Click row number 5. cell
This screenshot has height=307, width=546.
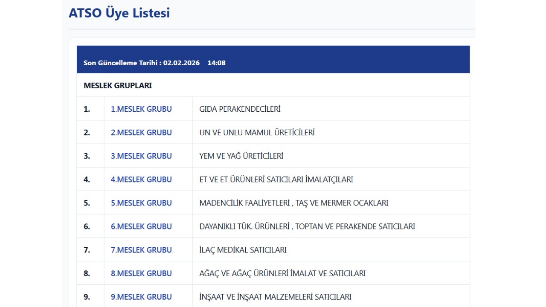[90, 203]
